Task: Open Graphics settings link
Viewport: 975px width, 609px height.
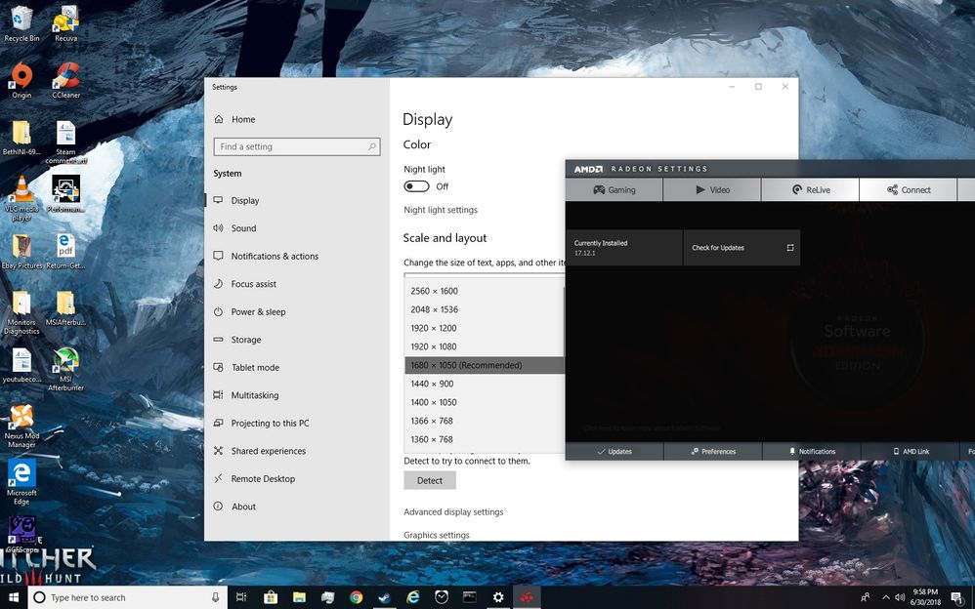Action: 437,535
